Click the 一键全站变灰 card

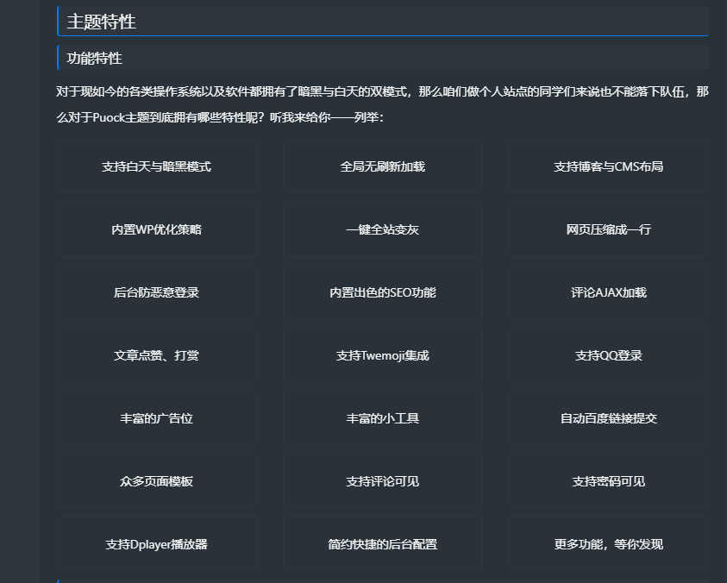[x=382, y=229]
